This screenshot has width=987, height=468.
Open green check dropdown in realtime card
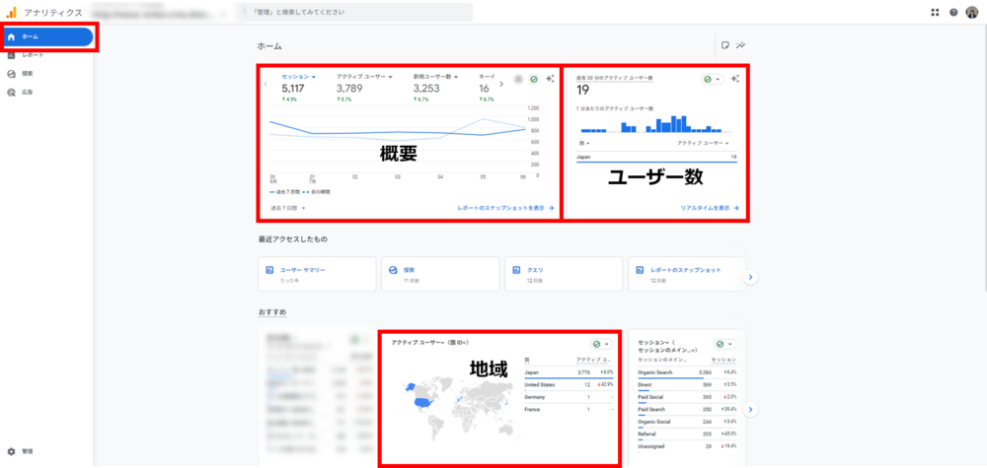(712, 79)
